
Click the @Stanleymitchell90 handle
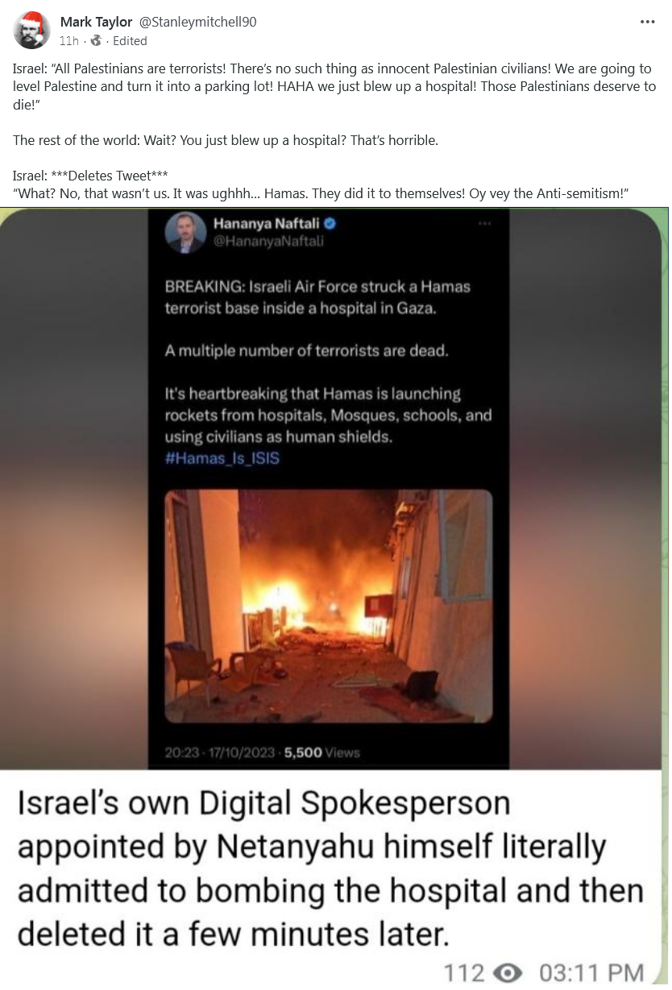(x=197, y=22)
